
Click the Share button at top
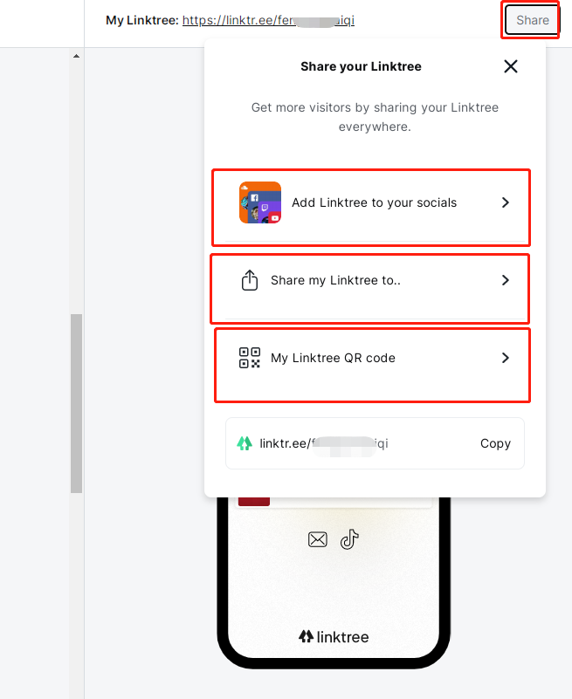click(x=532, y=20)
